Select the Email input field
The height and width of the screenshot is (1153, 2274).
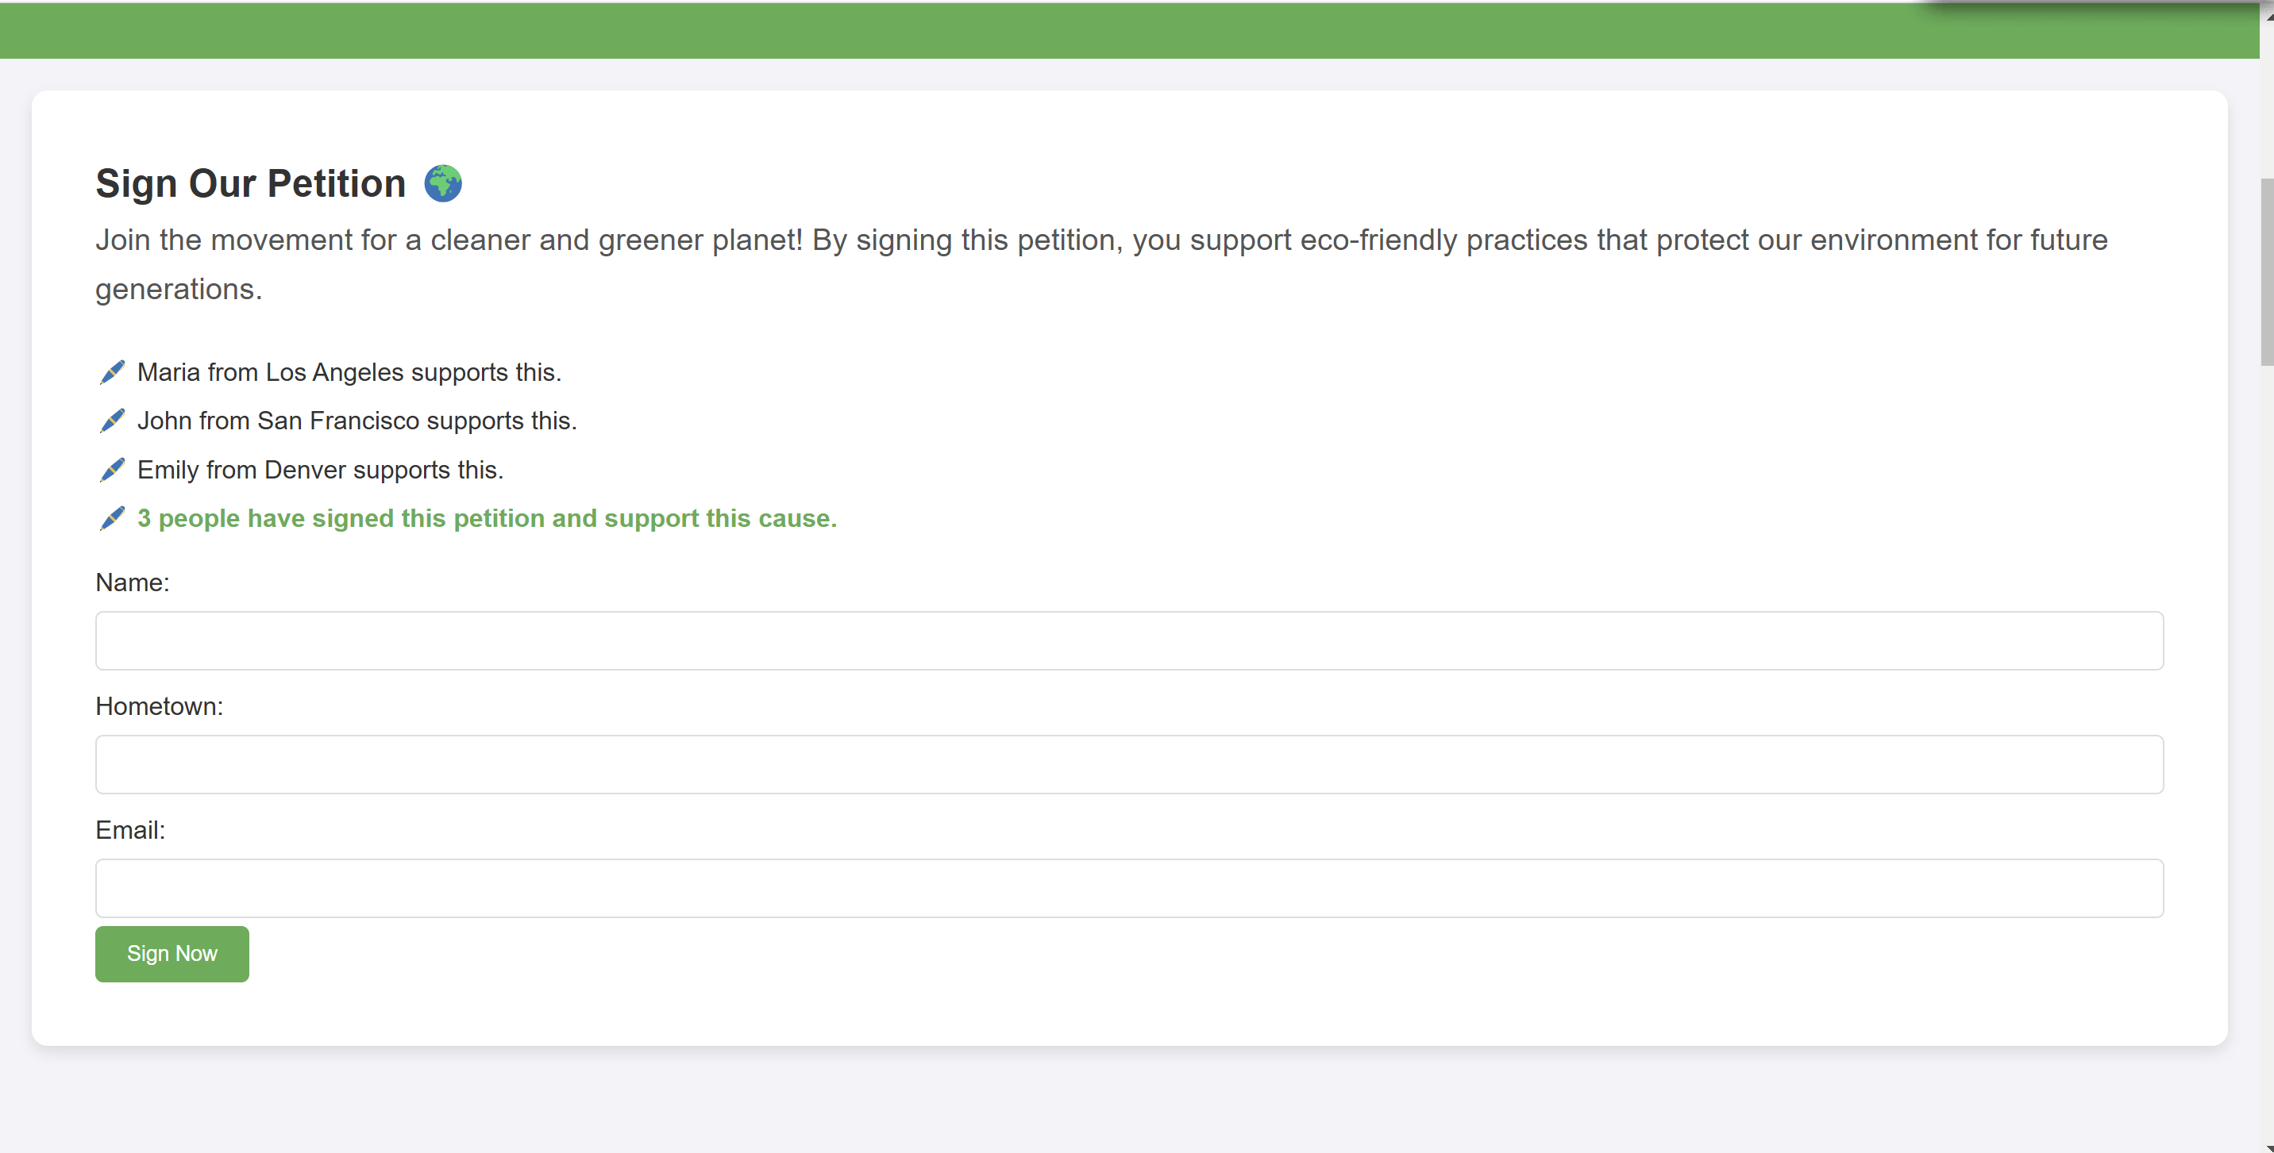coord(1129,887)
